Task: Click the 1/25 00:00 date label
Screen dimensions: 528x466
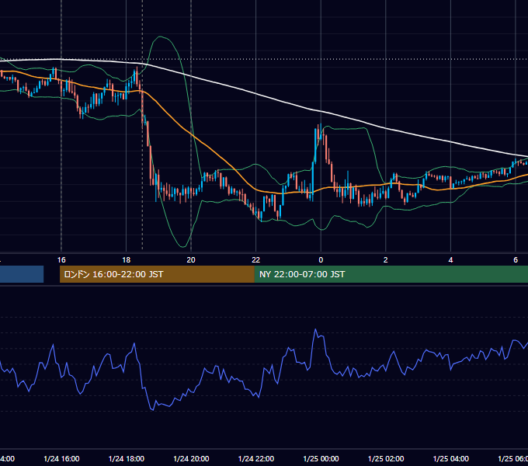Action: (x=321, y=458)
